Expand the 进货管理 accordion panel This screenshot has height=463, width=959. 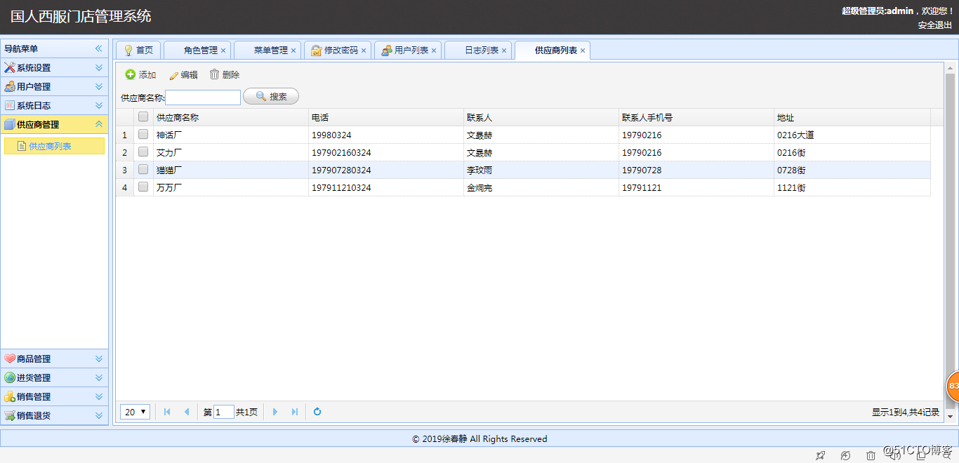click(99, 378)
